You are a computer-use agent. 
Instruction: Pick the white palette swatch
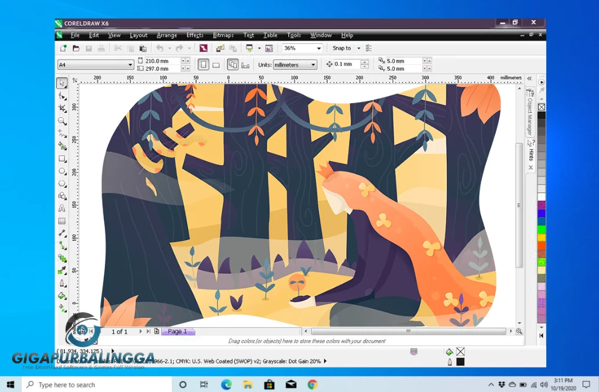coord(542,196)
